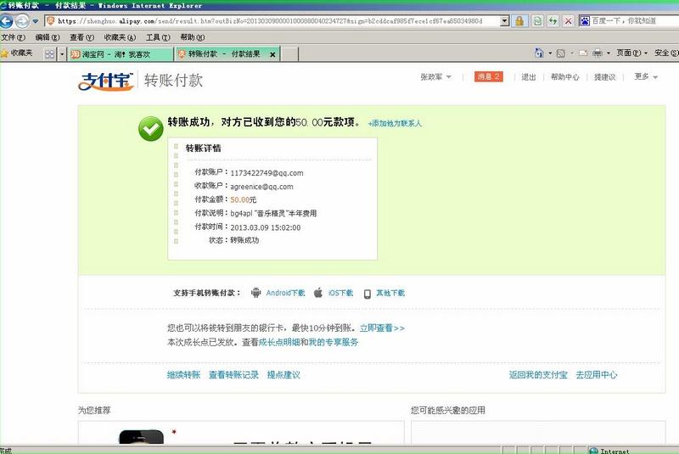
Task: Click the 其他下载 link
Action: [390, 293]
